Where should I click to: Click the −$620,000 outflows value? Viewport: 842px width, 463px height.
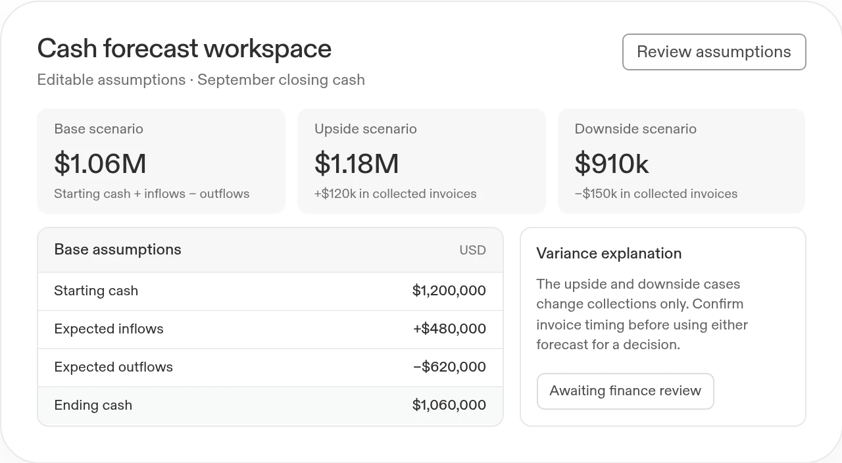(x=449, y=367)
